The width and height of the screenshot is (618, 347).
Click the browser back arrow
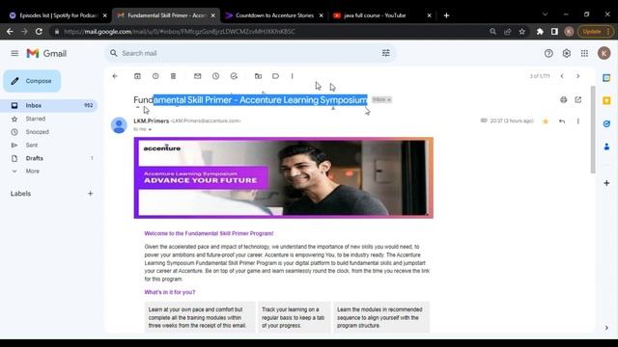point(10,32)
